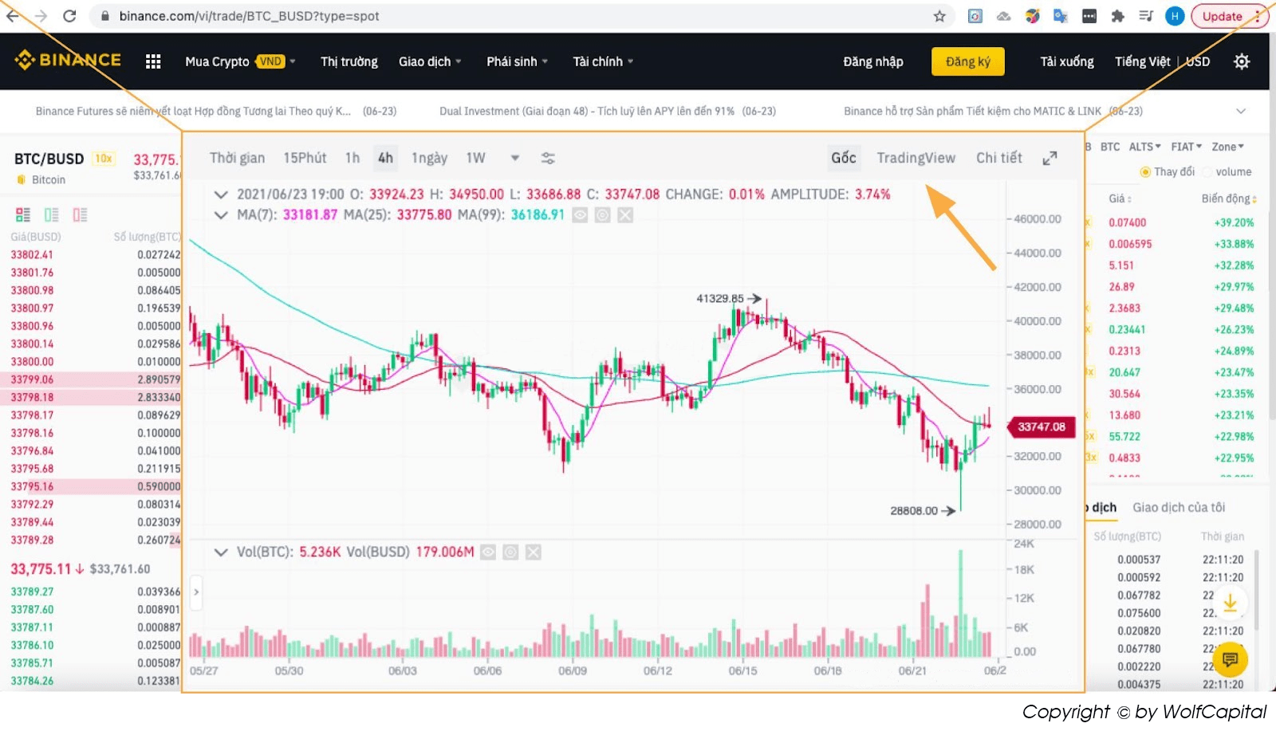Open Mua Crypto dropdown menu
Image resolution: width=1276 pixels, height=731 pixels.
[x=240, y=61]
